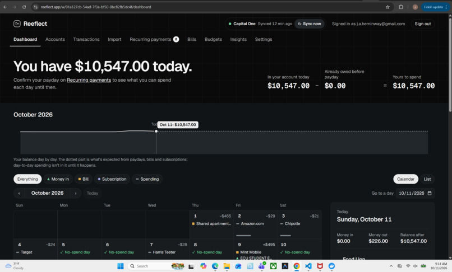Go back using browser back arrow
The image size is (452, 272).
tap(5, 7)
